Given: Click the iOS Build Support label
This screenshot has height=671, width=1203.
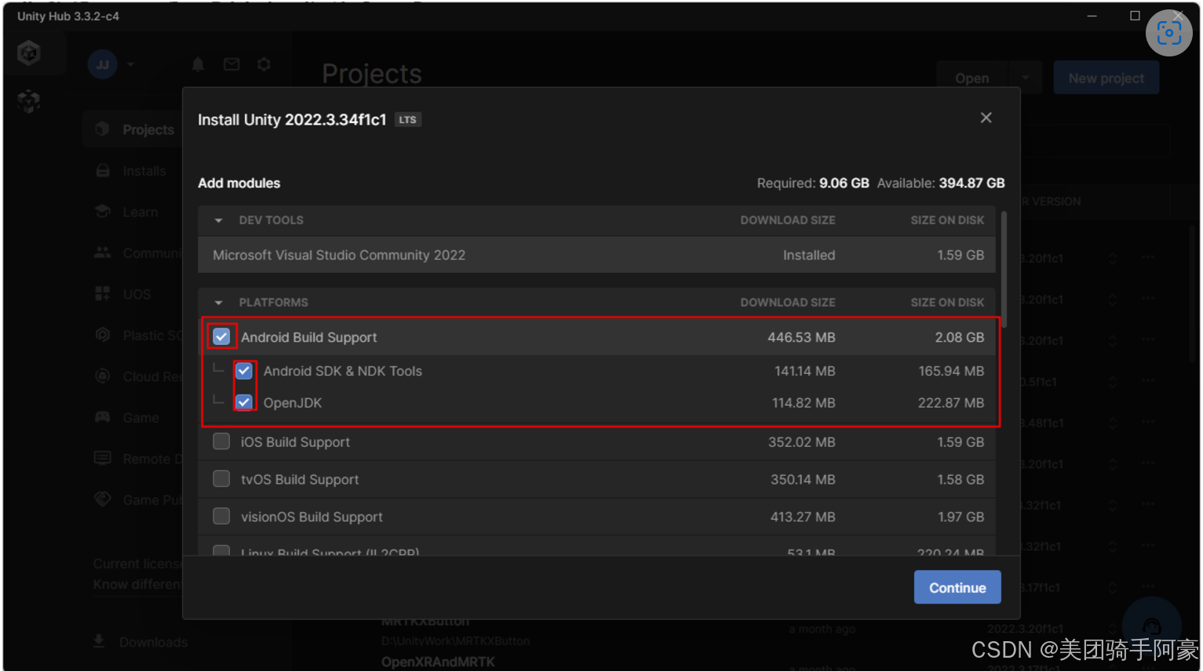Looking at the screenshot, I should click(296, 442).
